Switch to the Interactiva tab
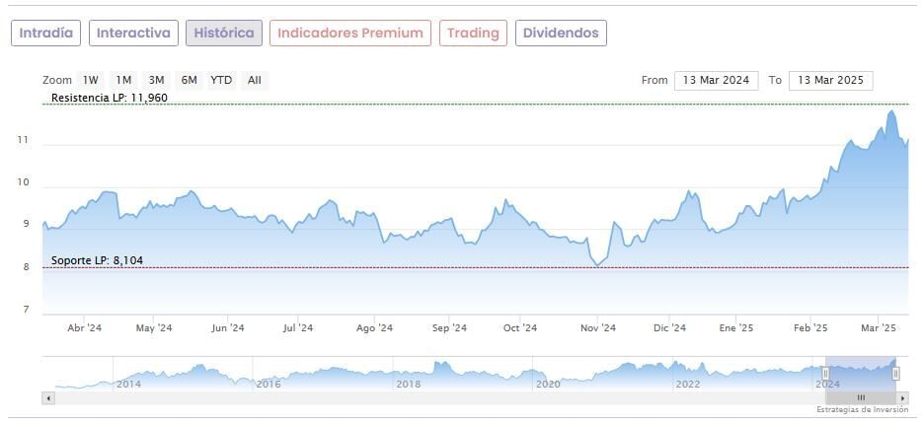The height and width of the screenshot is (426, 923). [x=134, y=33]
